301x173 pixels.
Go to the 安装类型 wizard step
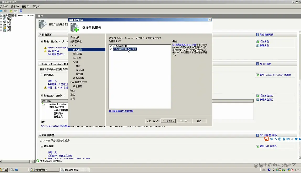[78, 54]
